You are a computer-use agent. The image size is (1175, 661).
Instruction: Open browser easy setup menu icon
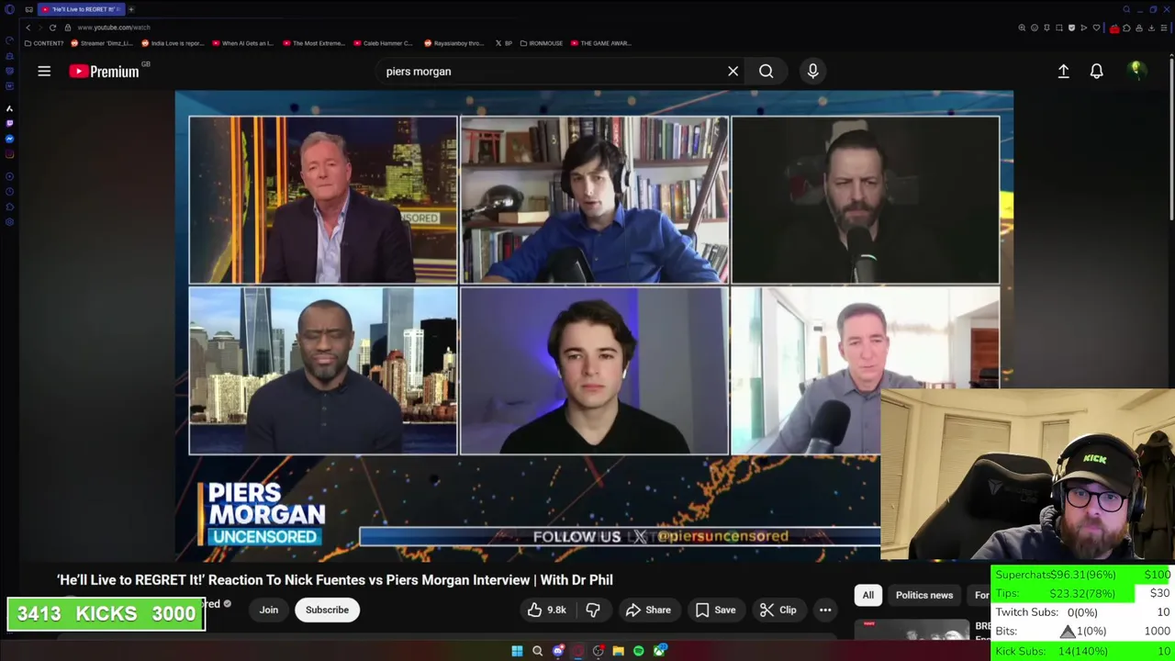(x=1164, y=28)
